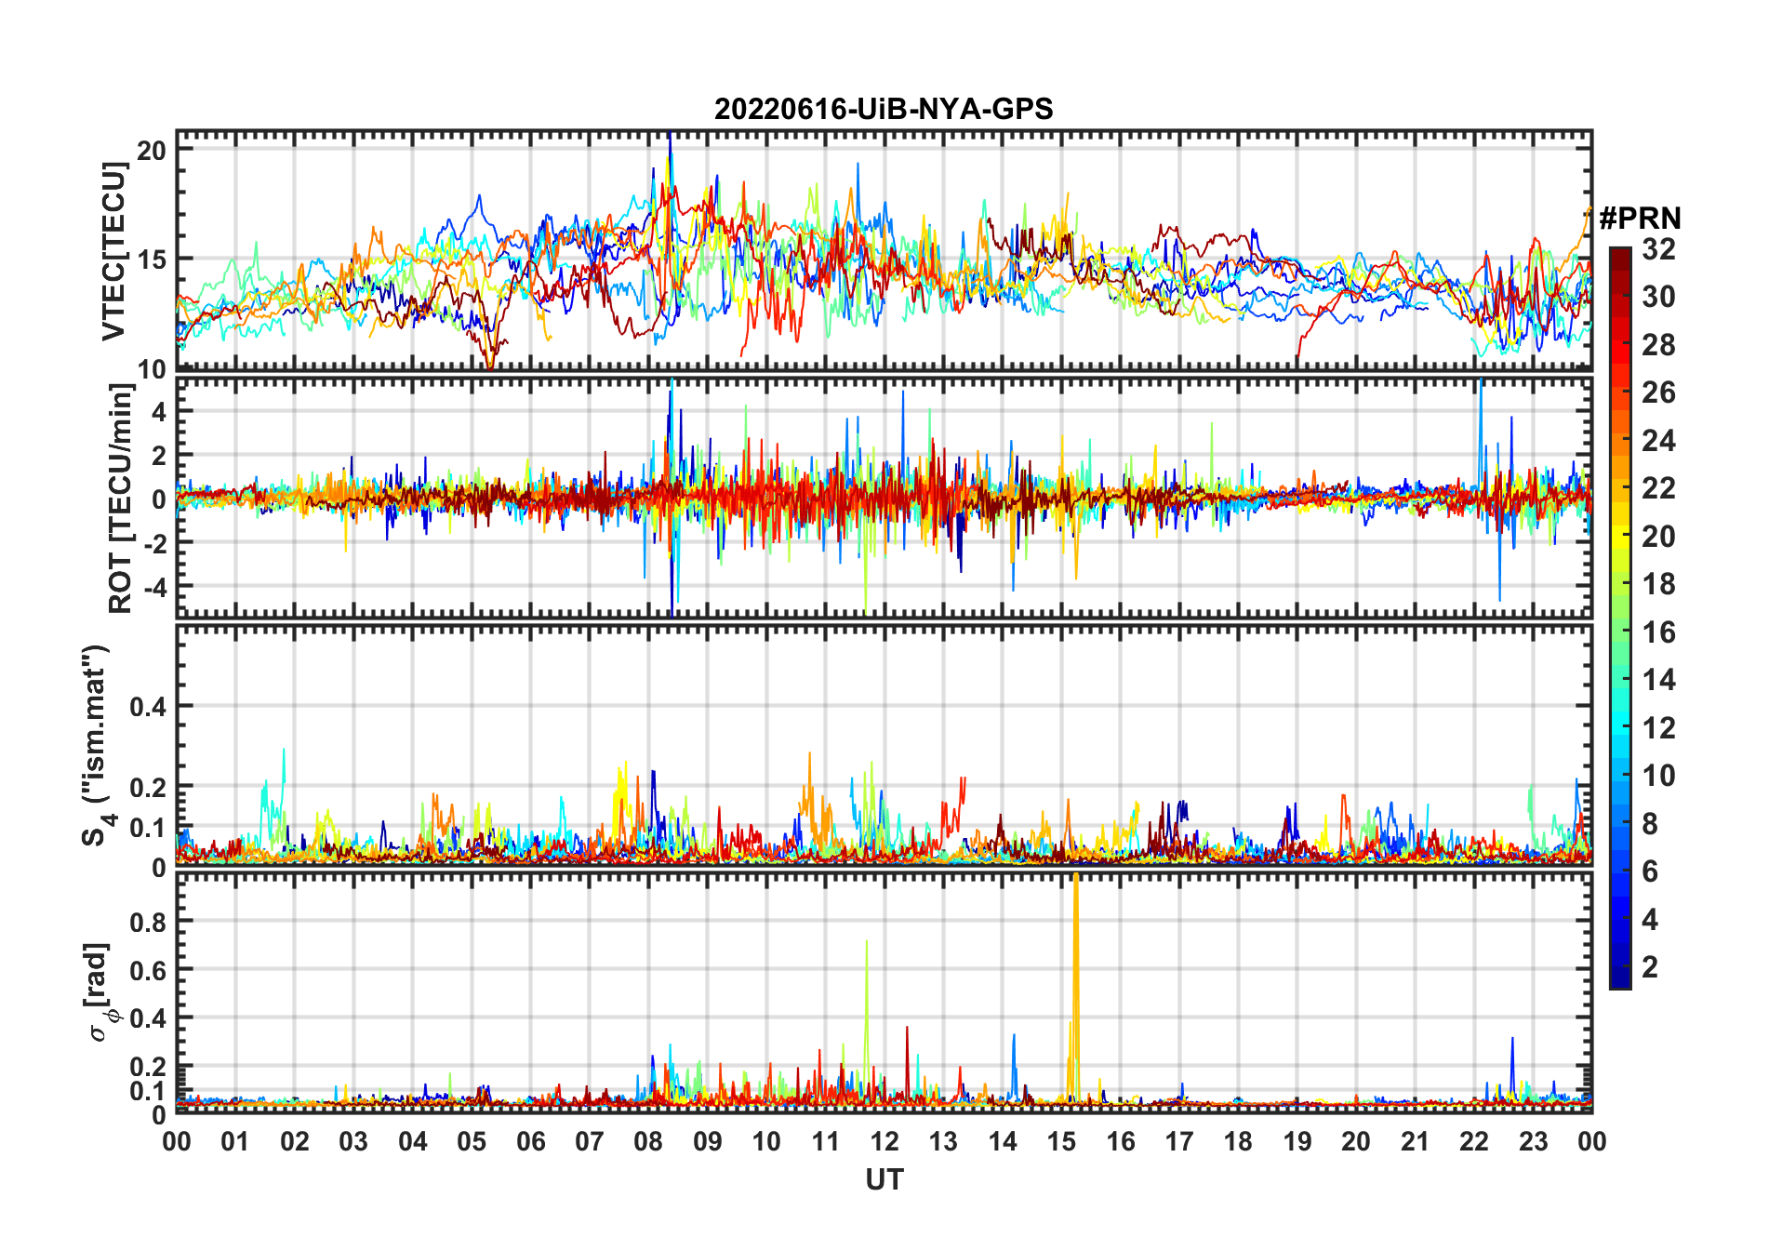Click the σφ panel y-tick label 0.8

click(x=149, y=922)
